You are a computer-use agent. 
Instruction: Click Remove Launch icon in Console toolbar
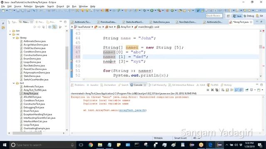pyautogui.click(x=212, y=90)
